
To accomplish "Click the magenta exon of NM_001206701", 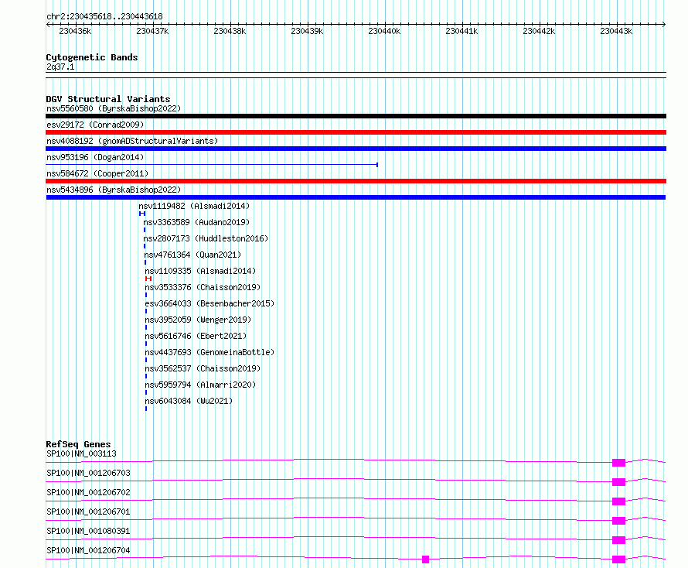I will tap(618, 521).
